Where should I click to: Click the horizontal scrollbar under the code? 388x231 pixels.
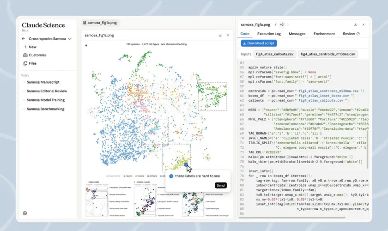(292, 218)
